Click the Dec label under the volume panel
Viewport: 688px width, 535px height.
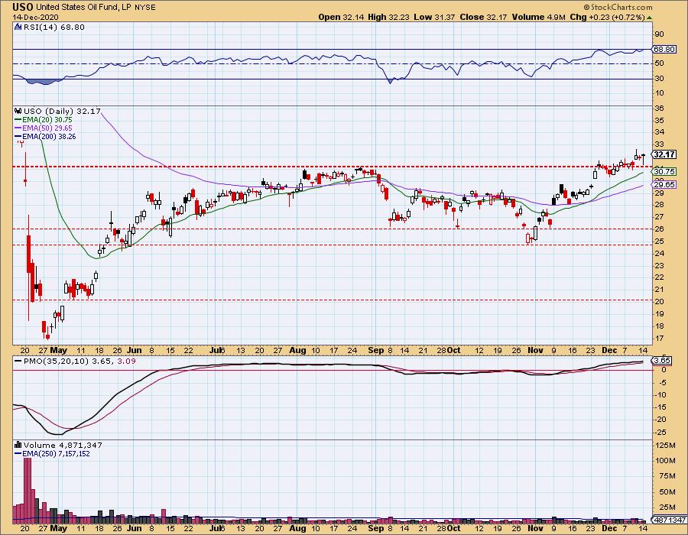tap(609, 528)
